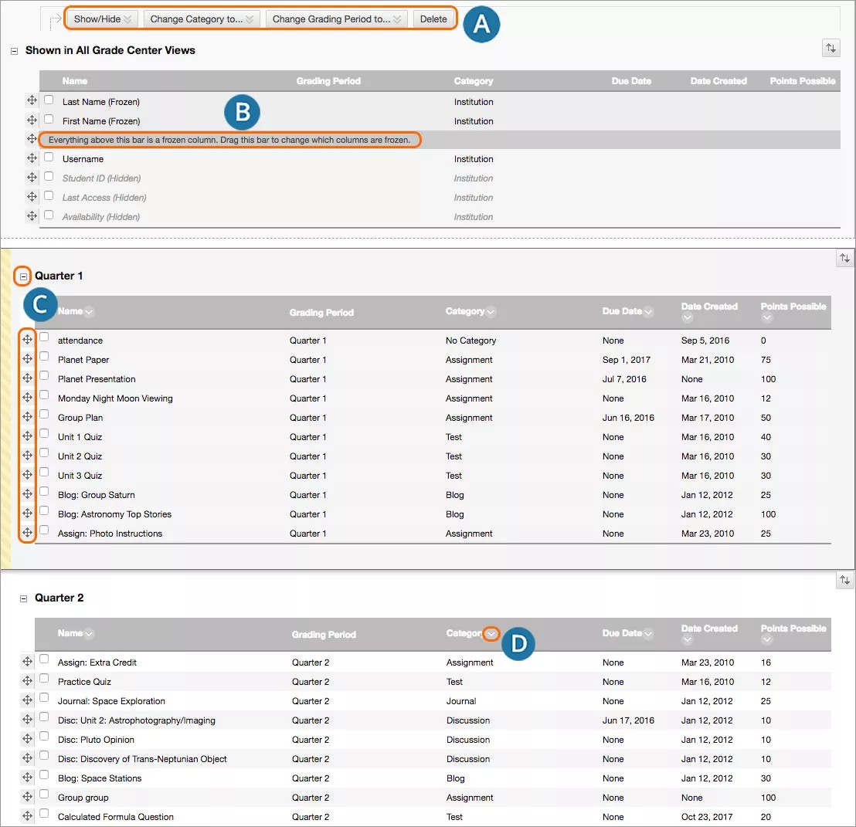Image resolution: width=856 pixels, height=827 pixels.
Task: Click the move icon beside Blog: Group Saturn
Action: pyautogui.click(x=27, y=494)
